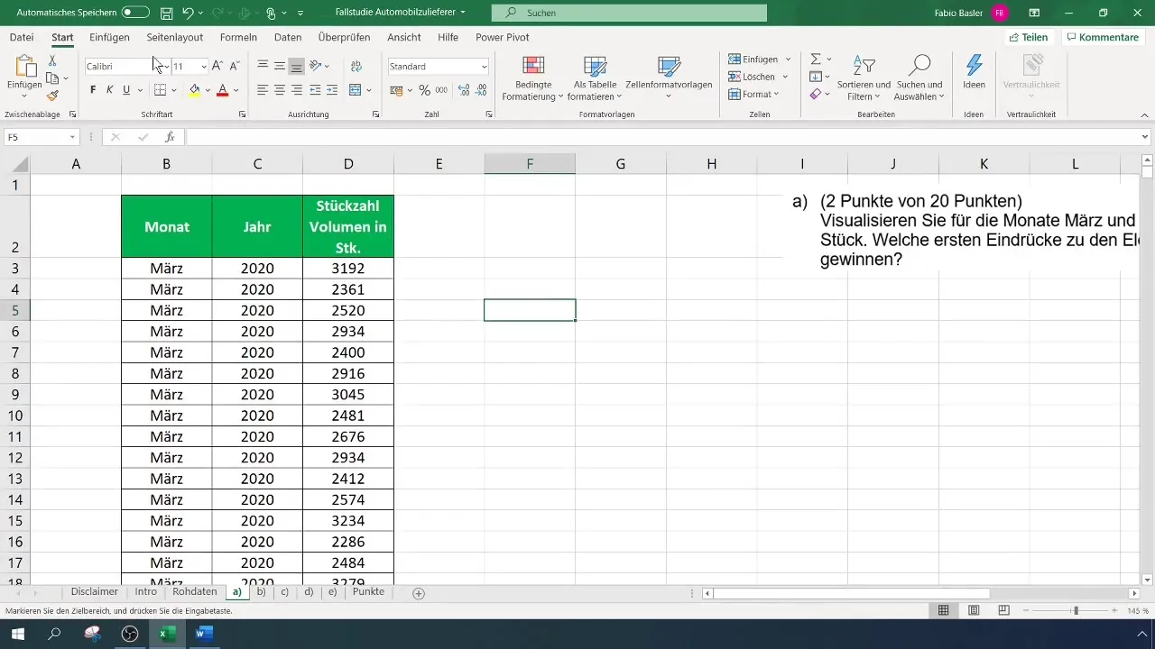Click the zoom slider handle
The width and height of the screenshot is (1155, 649).
(1075, 610)
